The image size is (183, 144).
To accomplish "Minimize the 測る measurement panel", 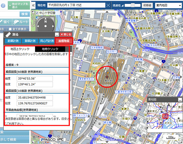I will tap(57, 35).
